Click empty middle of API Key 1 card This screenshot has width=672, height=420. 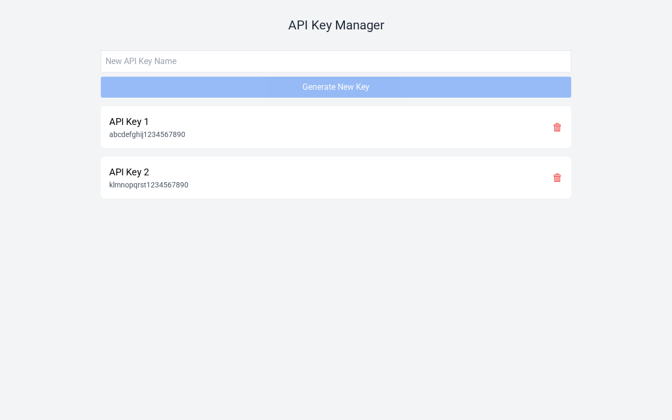point(336,127)
